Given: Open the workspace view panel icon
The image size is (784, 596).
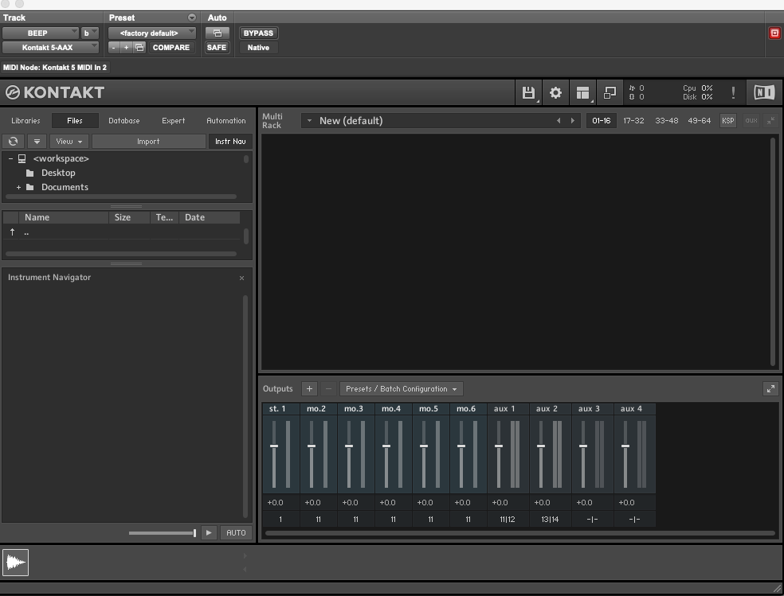Looking at the screenshot, I should tap(582, 93).
